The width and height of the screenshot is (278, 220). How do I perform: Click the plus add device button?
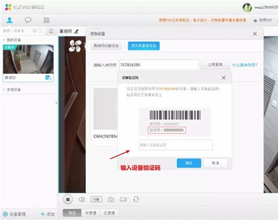(x=47, y=214)
